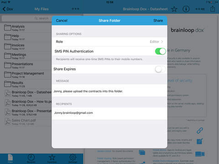This screenshot has width=219, height=164.
Task: Tap the share export icon top right
Action: coord(213,9)
